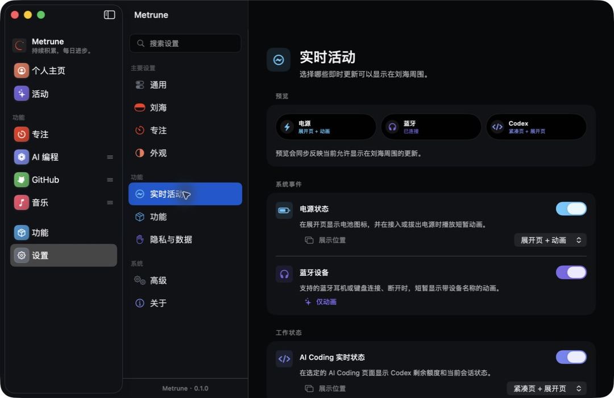Click the 蓝牙 preview pill
Image resolution: width=614 pixels, height=398 pixels.
431,127
